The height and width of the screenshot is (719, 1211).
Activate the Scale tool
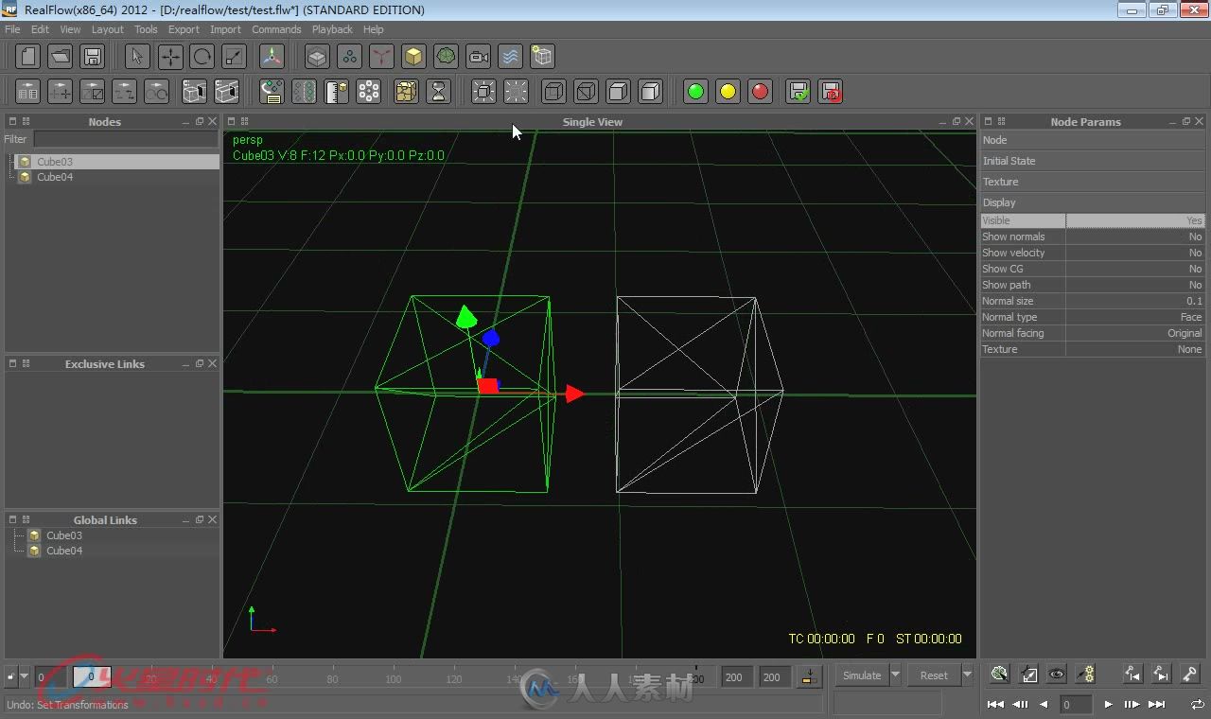click(x=235, y=57)
